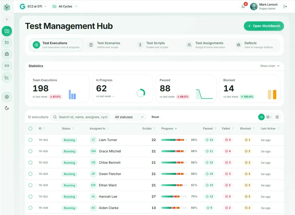This screenshot has height=215, width=295.
Task: Select the TR-024 row checkbox
Action: (x=30, y=174)
